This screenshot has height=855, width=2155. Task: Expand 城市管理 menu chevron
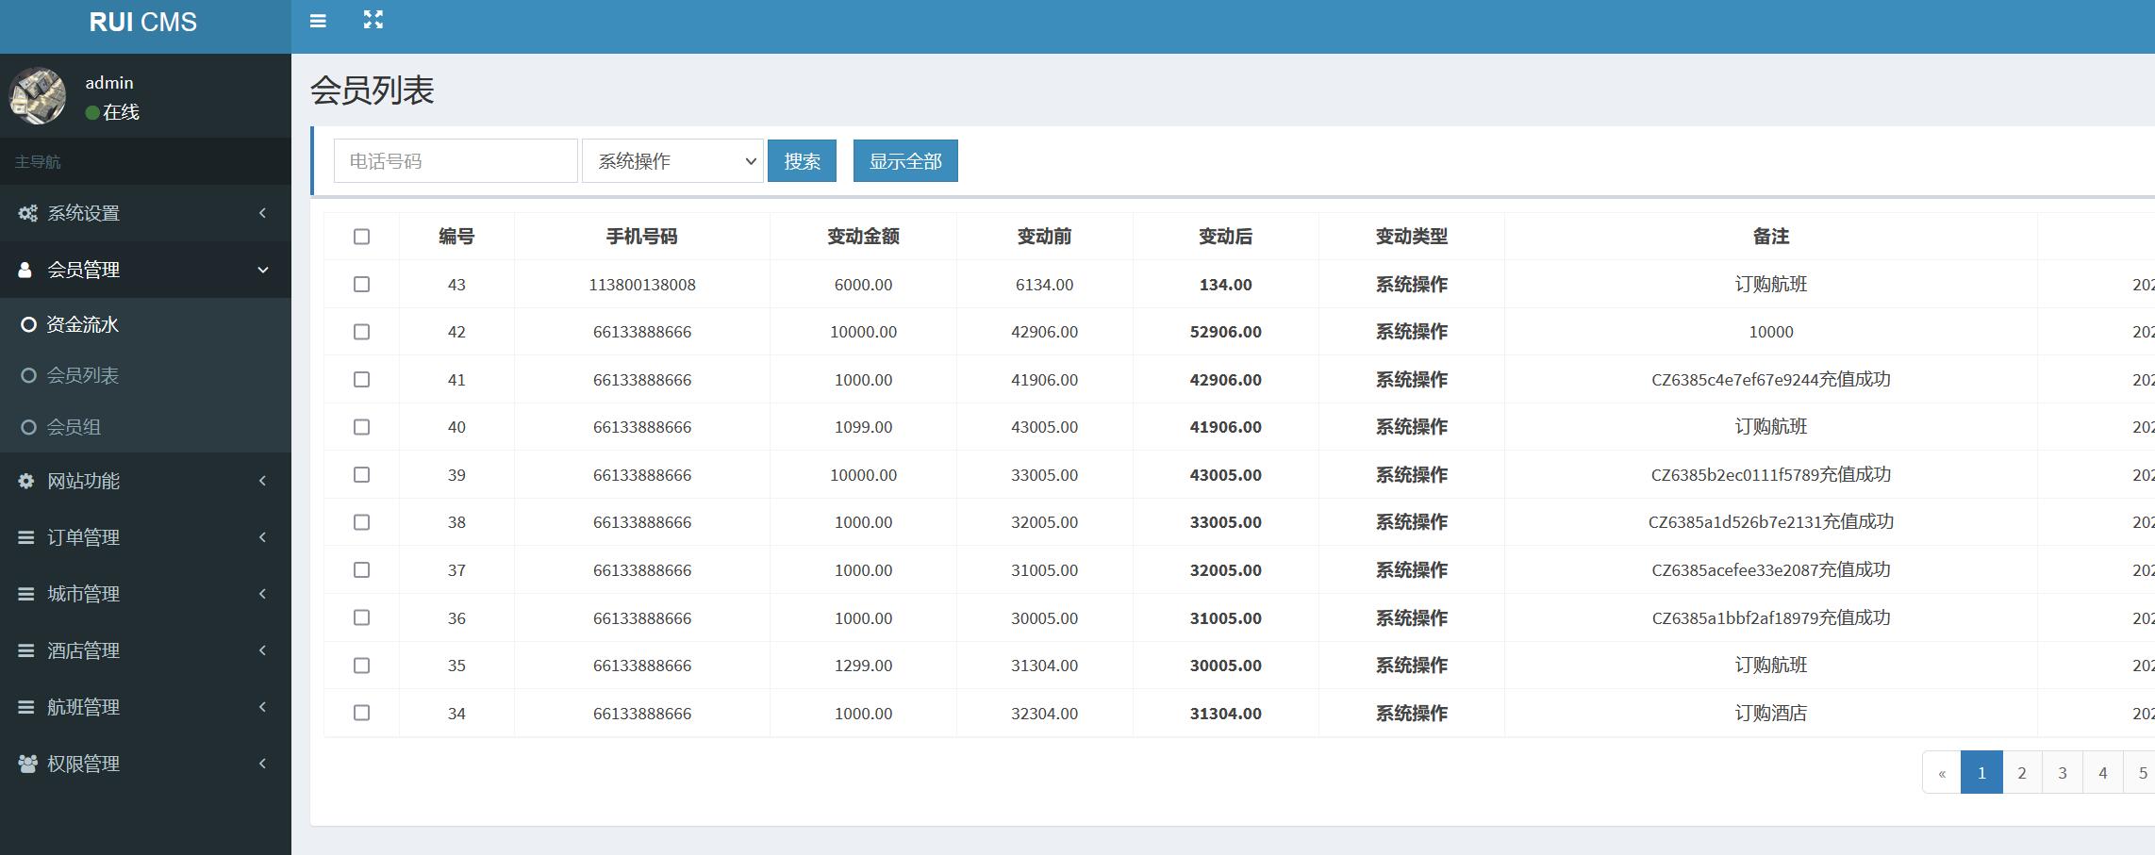[x=262, y=594]
